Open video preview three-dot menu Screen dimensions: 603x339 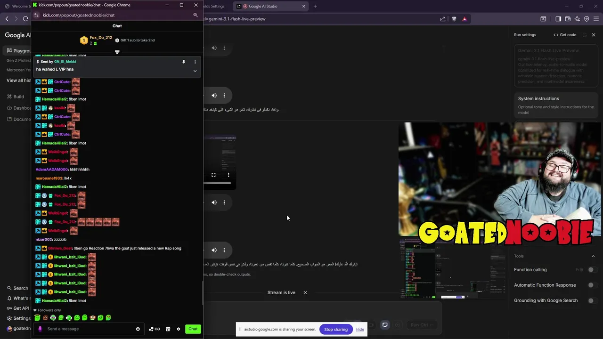(x=228, y=175)
